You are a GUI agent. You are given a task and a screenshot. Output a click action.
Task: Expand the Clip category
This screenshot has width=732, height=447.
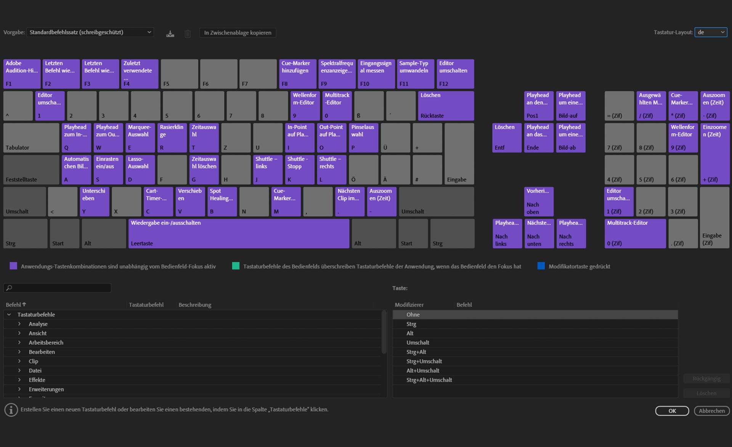click(19, 361)
